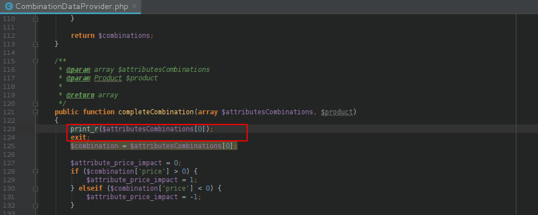The image size is (538, 215).
Task: Click the fold marker at line 130 elseif
Action: (x=35, y=188)
